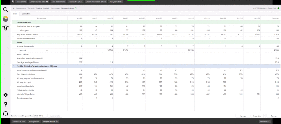Open Fiche animal shortcut

pyautogui.click(x=21, y=2)
